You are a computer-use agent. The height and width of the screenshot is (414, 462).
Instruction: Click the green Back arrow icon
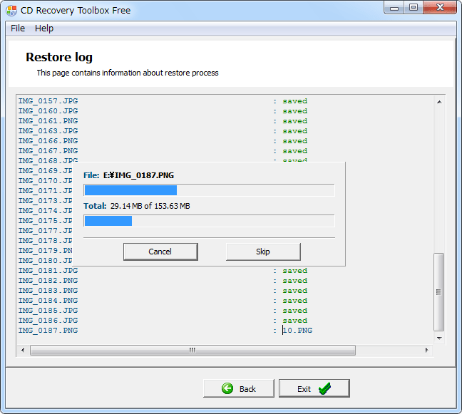point(227,388)
